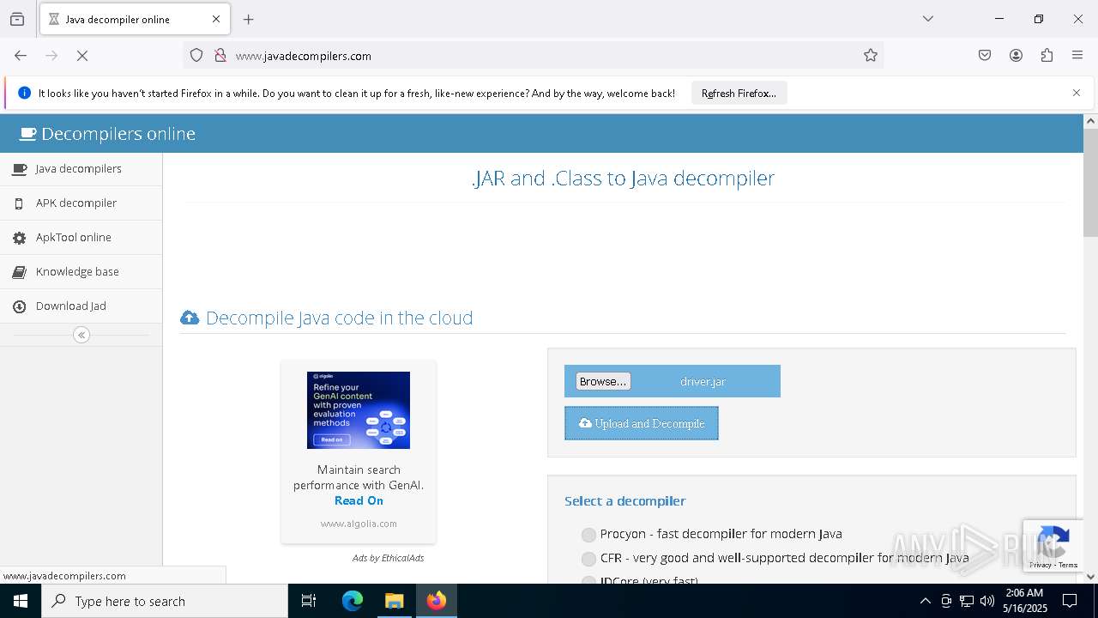This screenshot has width=1098, height=618.
Task: Open the notification center icon
Action: (x=1070, y=601)
